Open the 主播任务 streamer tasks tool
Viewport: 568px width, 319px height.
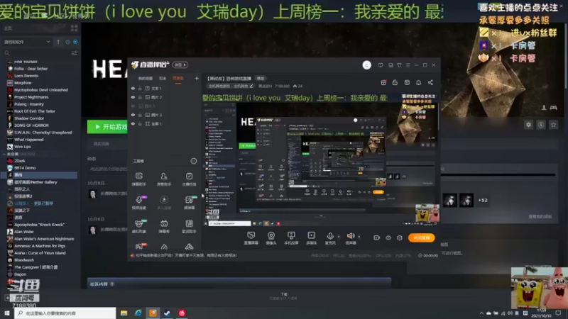click(189, 179)
